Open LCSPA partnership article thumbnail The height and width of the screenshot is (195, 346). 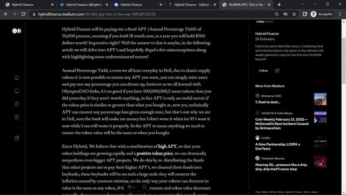coord(320,142)
